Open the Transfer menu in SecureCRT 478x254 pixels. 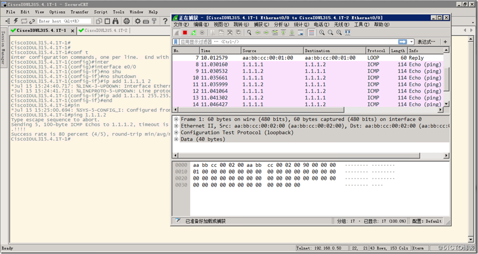click(x=79, y=12)
